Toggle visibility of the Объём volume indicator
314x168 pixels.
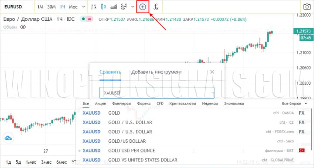pyautogui.click(x=23, y=27)
